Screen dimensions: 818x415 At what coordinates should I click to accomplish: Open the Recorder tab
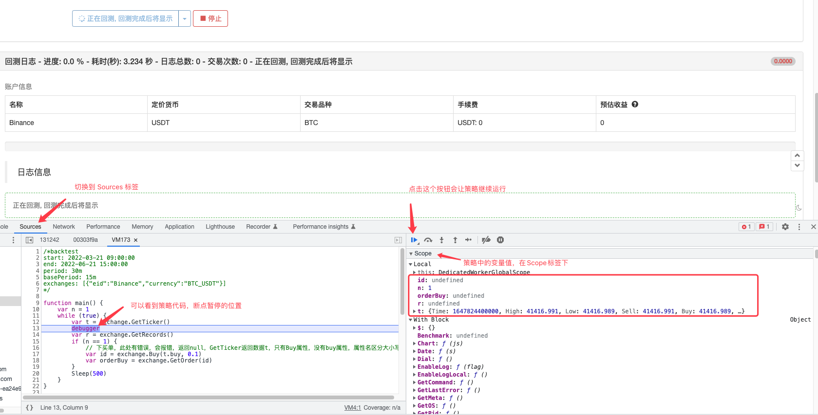click(x=262, y=227)
